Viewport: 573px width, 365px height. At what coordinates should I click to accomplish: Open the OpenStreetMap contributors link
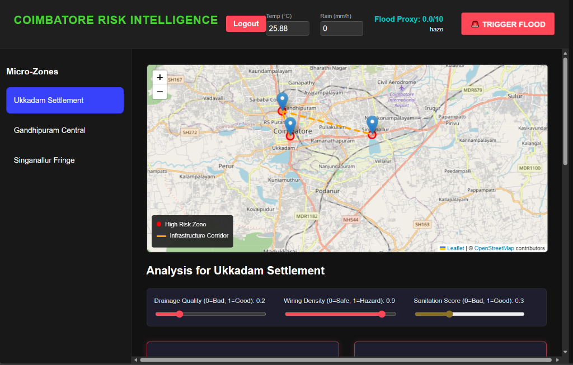tap(494, 248)
